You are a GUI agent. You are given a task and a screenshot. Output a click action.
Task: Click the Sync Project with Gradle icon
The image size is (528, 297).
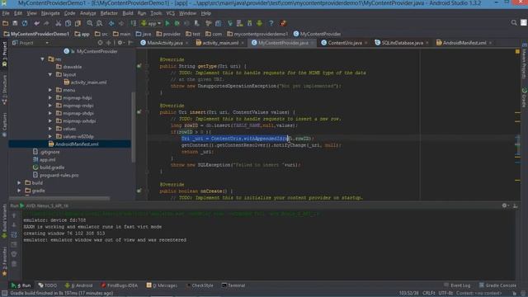(230, 23)
